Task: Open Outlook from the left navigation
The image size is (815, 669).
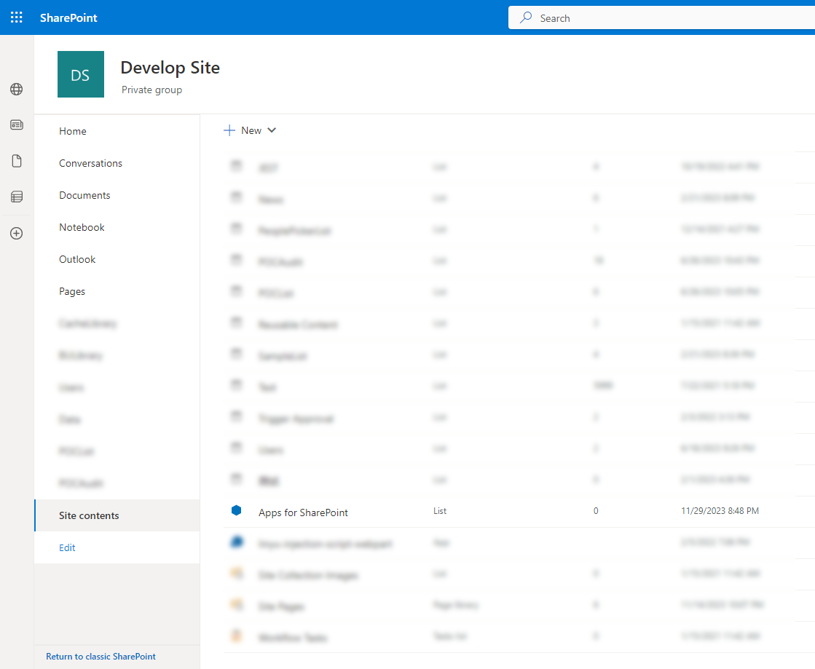Action: (x=76, y=258)
